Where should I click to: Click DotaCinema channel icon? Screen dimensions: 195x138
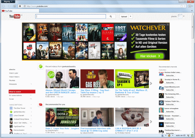[161, 125]
